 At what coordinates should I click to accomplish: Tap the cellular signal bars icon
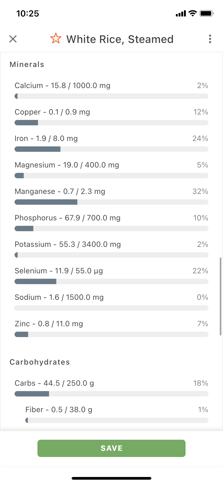181,14
